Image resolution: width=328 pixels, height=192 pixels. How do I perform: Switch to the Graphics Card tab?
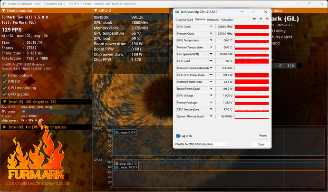point(184,19)
